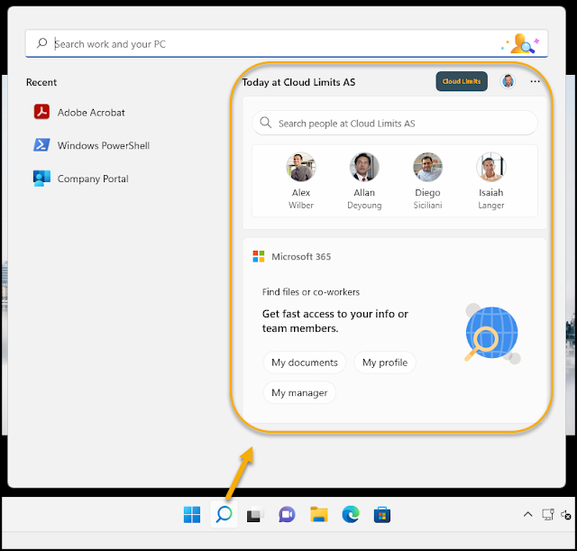The image size is (577, 551).
Task: Select Allan Deyoung's profile photo
Action: (x=364, y=167)
